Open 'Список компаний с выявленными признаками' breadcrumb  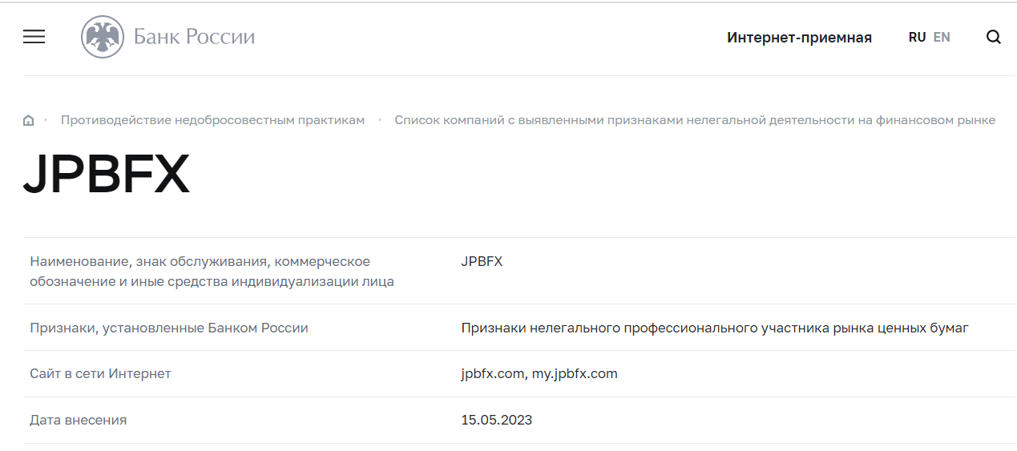coord(695,120)
